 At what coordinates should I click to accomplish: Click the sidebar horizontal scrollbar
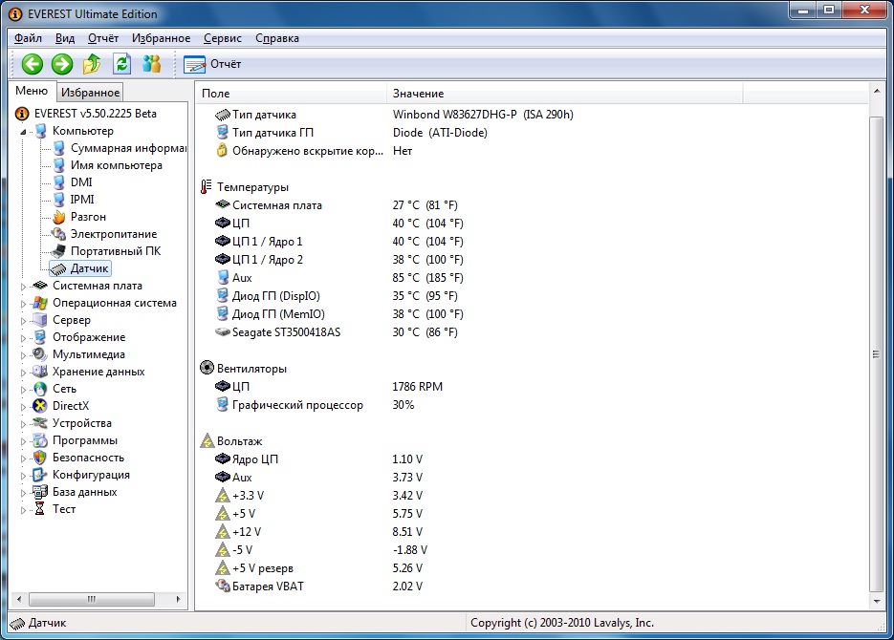(x=93, y=600)
